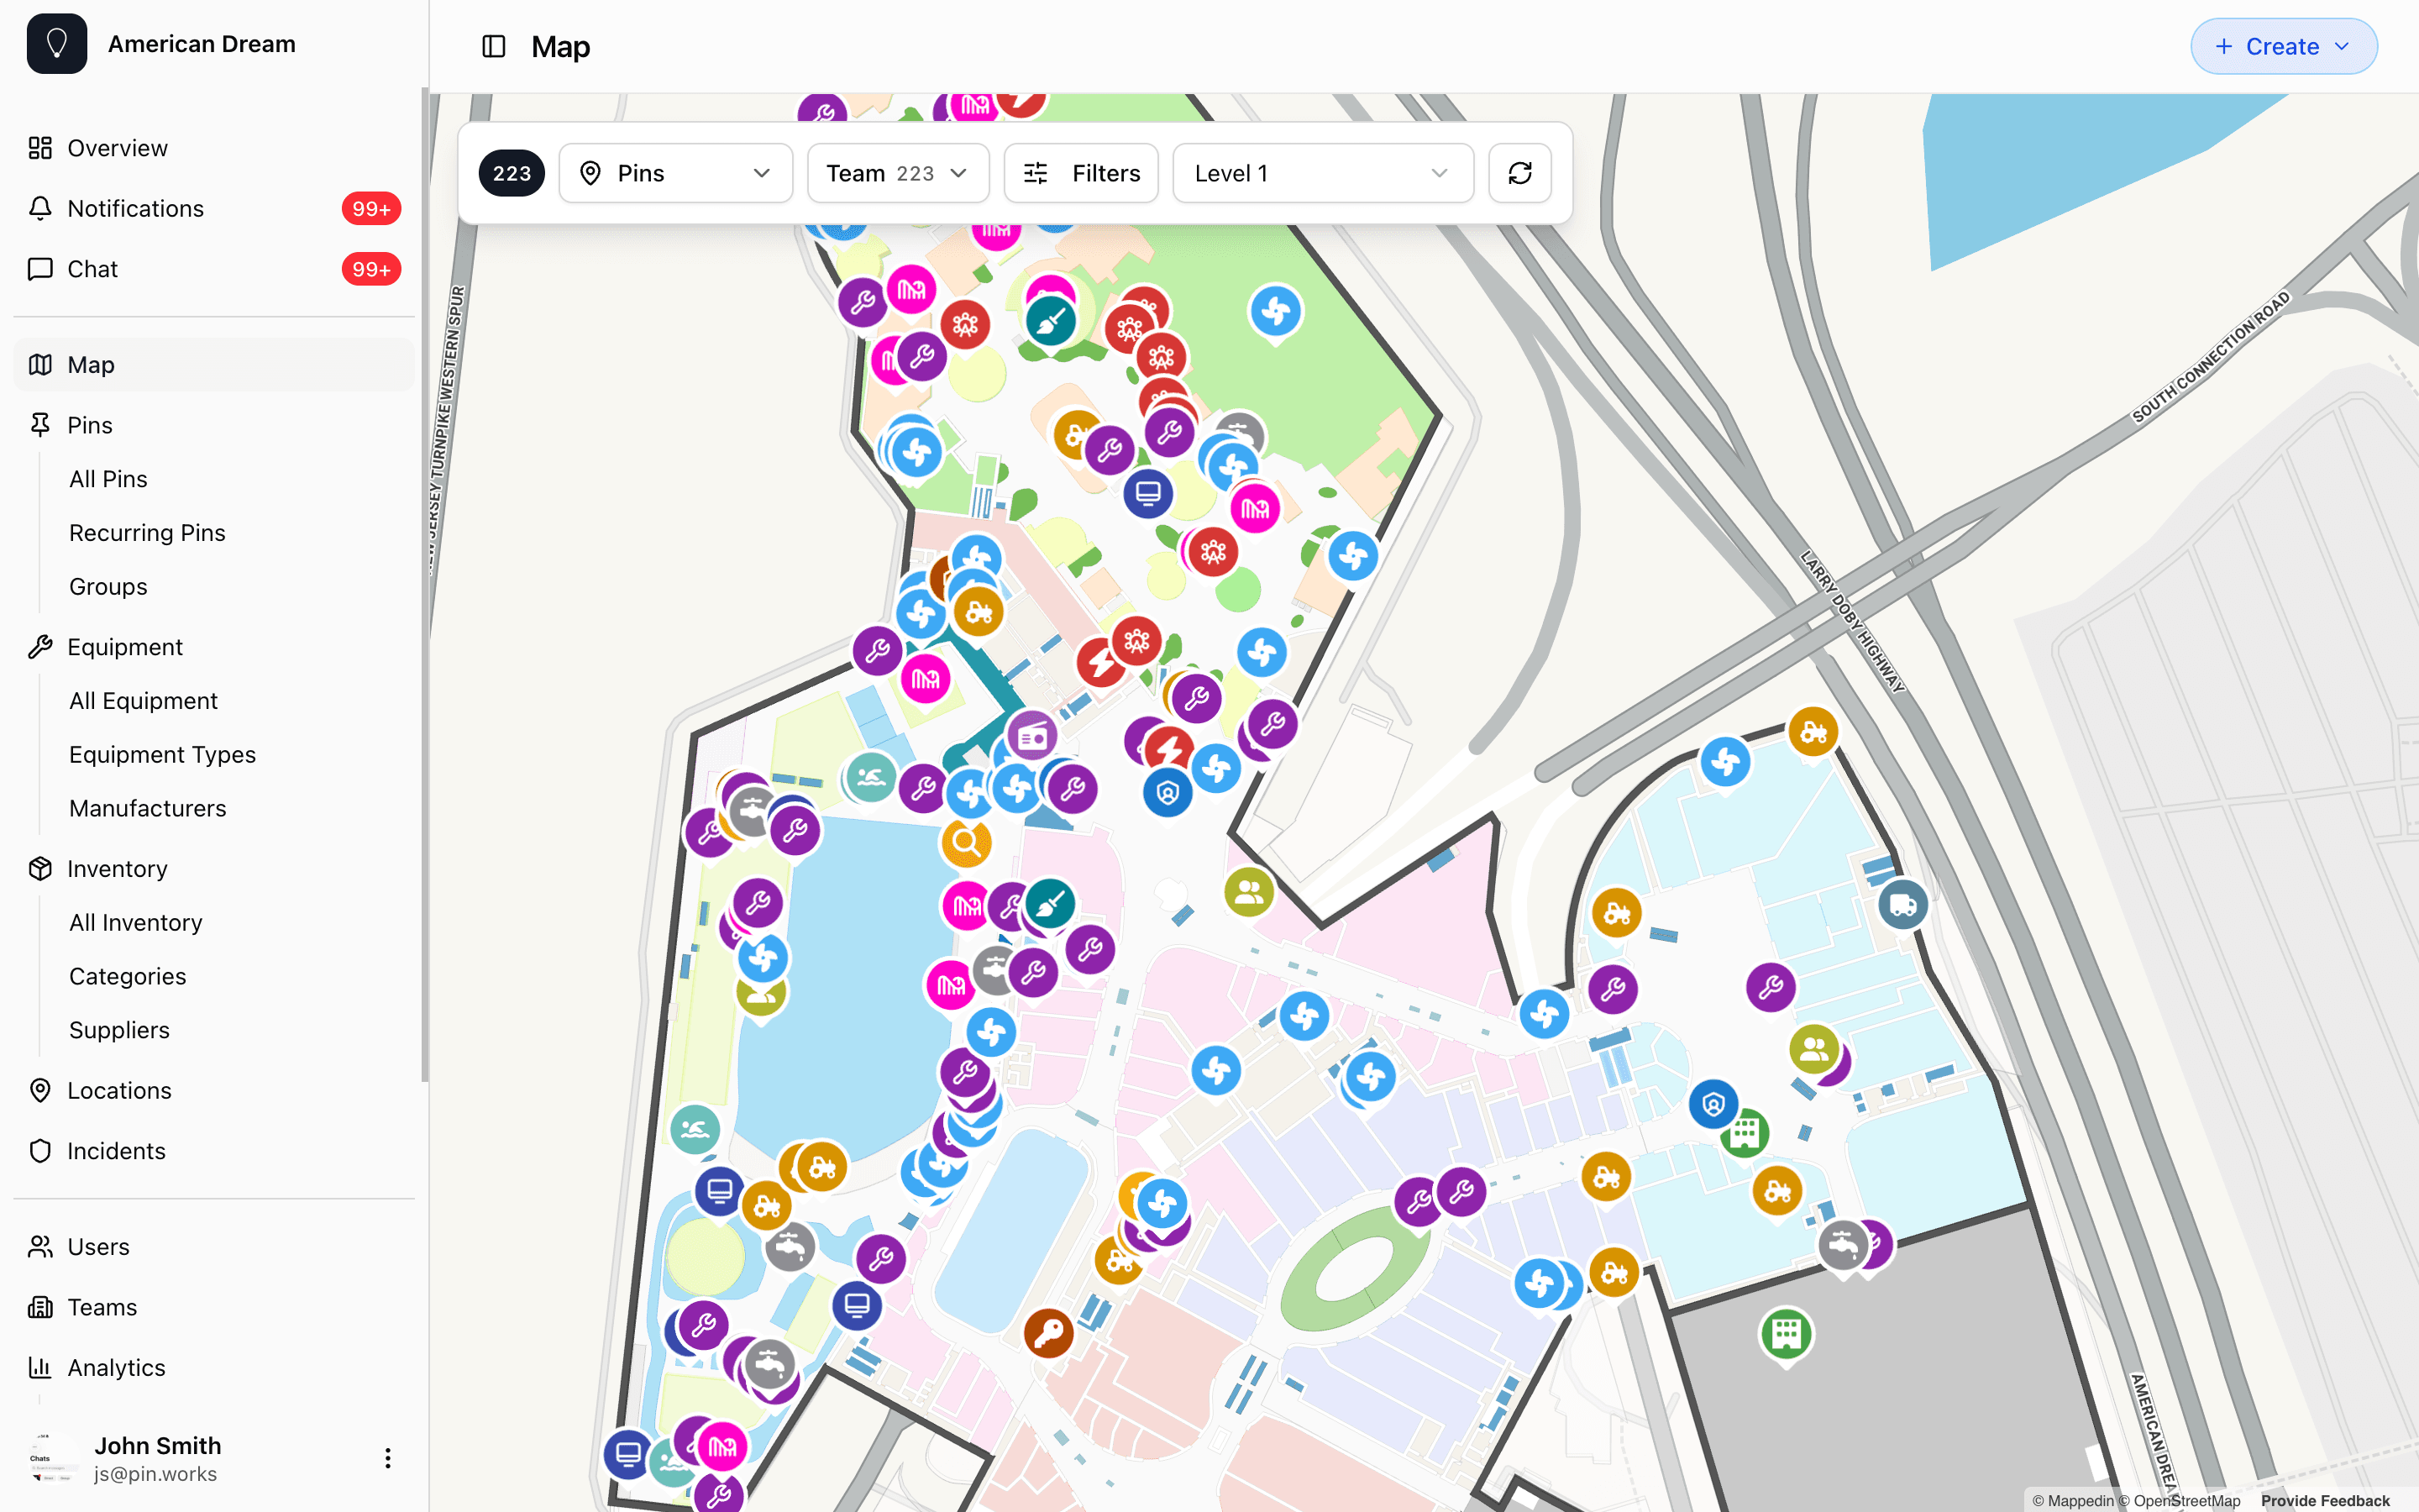Open Analytics via the bar chart icon
Screen dimensions: 2419x1512
40,1367
